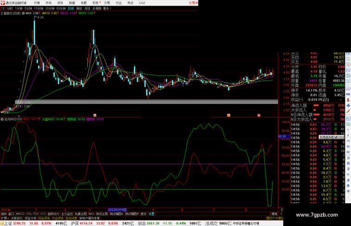Switch chart to 30分钟 period

[x=50, y=8]
